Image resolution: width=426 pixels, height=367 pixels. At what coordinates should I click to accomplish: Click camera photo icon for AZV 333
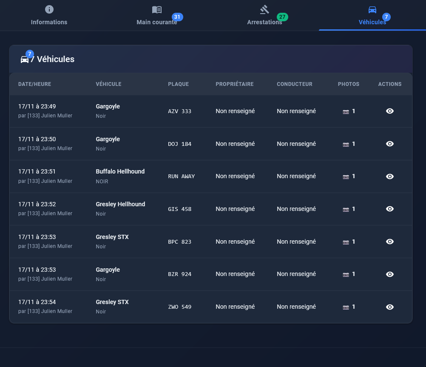click(x=346, y=111)
